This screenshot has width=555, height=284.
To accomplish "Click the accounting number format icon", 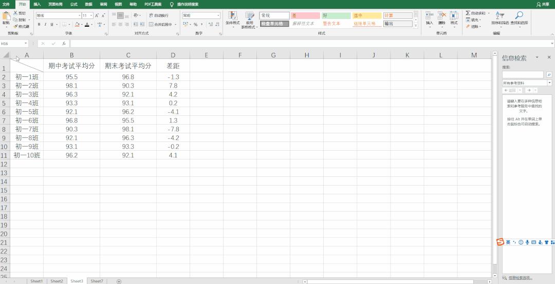I will tap(186, 25).
